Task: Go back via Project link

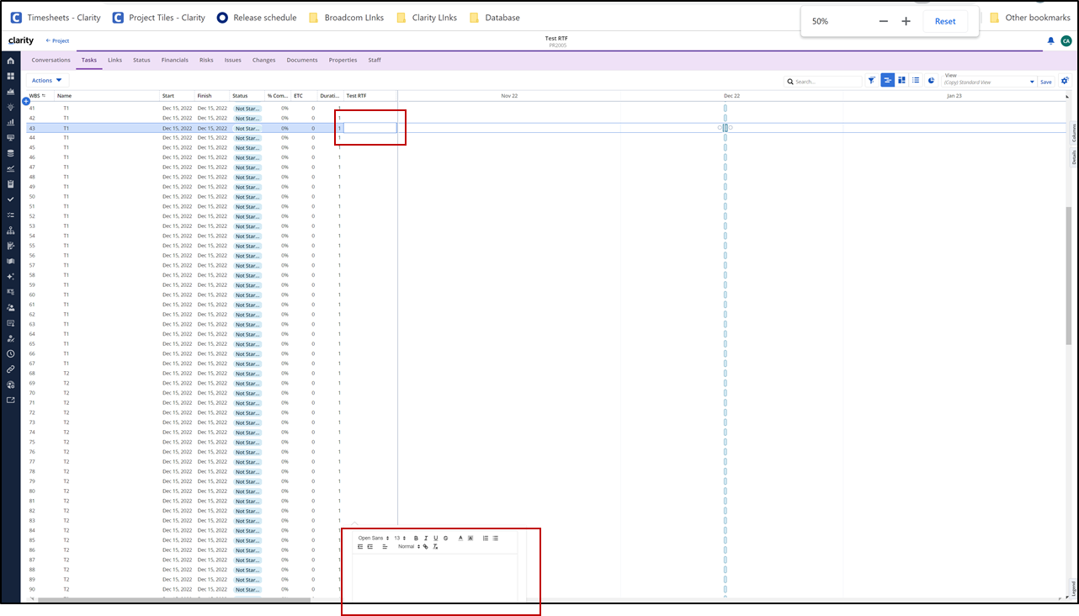Action: [x=57, y=40]
